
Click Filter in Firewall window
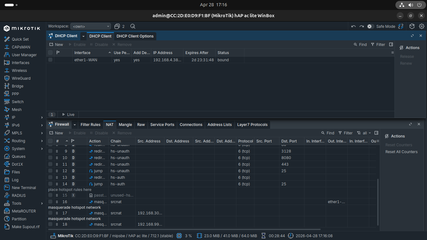pos(345,133)
